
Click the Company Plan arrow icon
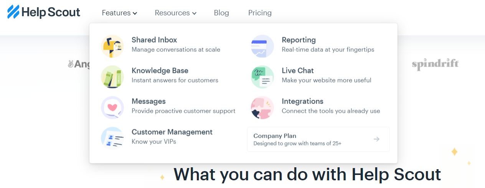(x=377, y=139)
